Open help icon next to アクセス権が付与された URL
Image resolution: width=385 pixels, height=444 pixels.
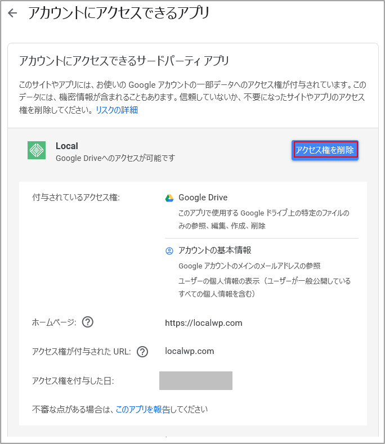(142, 352)
